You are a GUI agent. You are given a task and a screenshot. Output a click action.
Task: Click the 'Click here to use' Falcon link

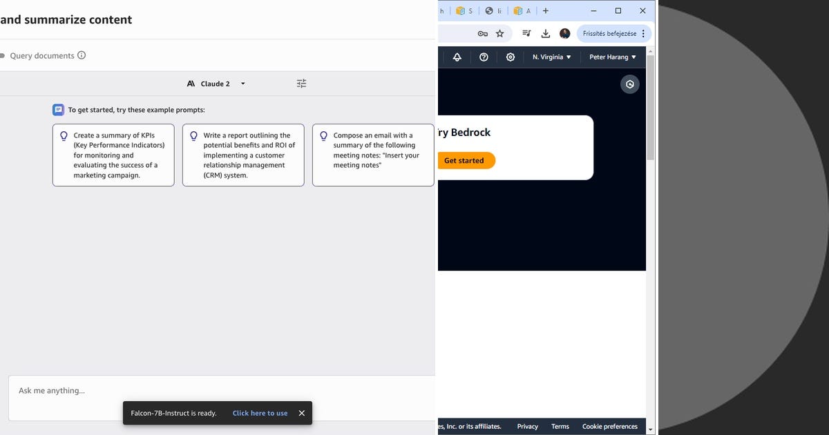point(260,413)
